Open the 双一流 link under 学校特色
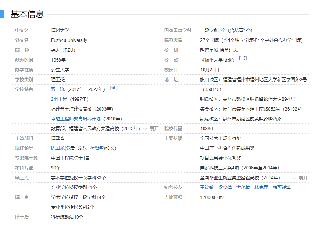 58,89
